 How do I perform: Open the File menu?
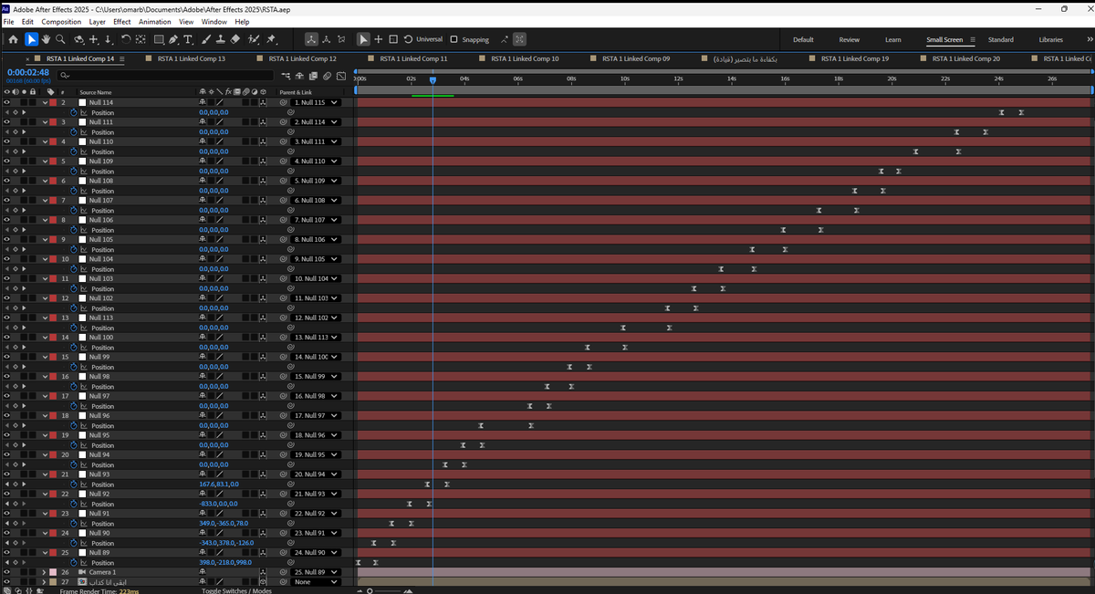click(9, 21)
